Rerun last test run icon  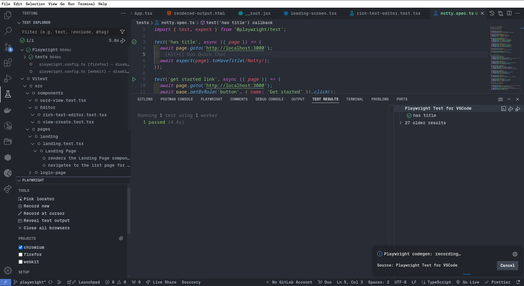tap(511, 109)
